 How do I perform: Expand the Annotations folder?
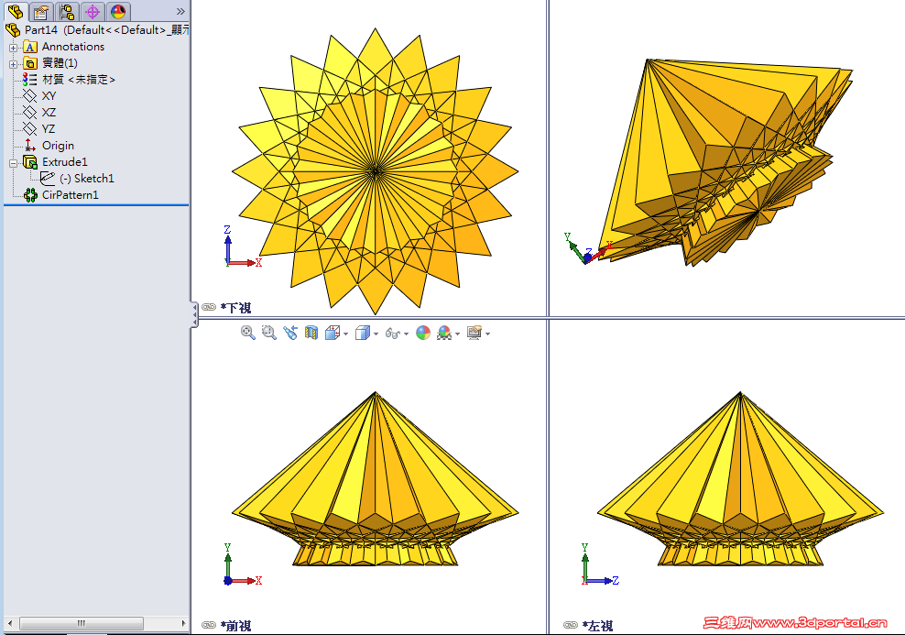(12, 47)
